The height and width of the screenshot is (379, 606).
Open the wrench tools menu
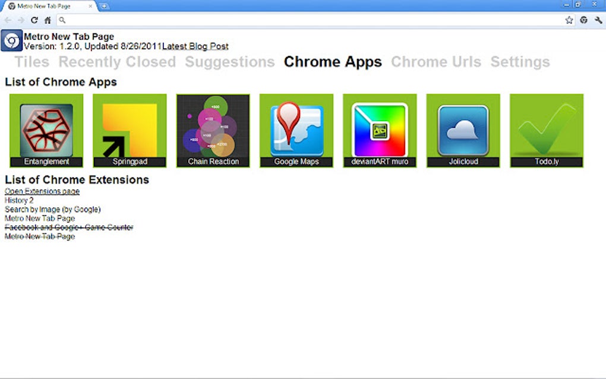click(x=599, y=20)
